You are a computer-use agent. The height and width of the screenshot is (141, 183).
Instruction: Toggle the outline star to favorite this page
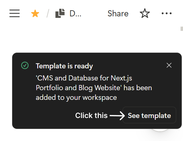[x=145, y=13]
